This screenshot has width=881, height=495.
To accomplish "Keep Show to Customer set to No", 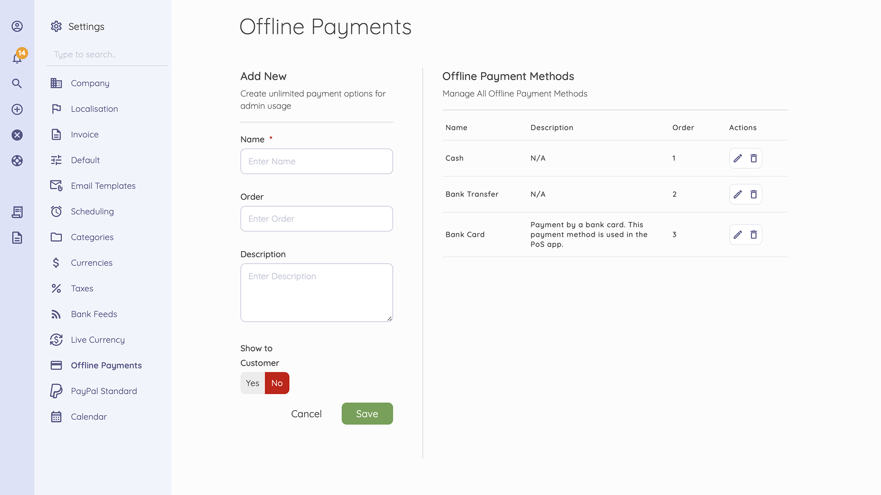I will (x=277, y=383).
